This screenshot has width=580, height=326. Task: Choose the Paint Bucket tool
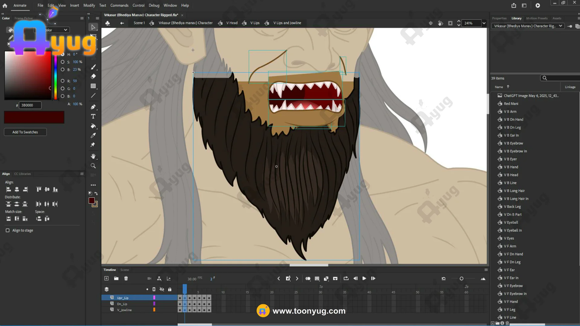click(93, 126)
